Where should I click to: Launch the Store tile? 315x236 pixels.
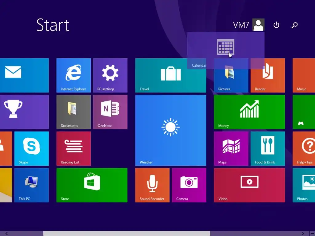click(92, 185)
